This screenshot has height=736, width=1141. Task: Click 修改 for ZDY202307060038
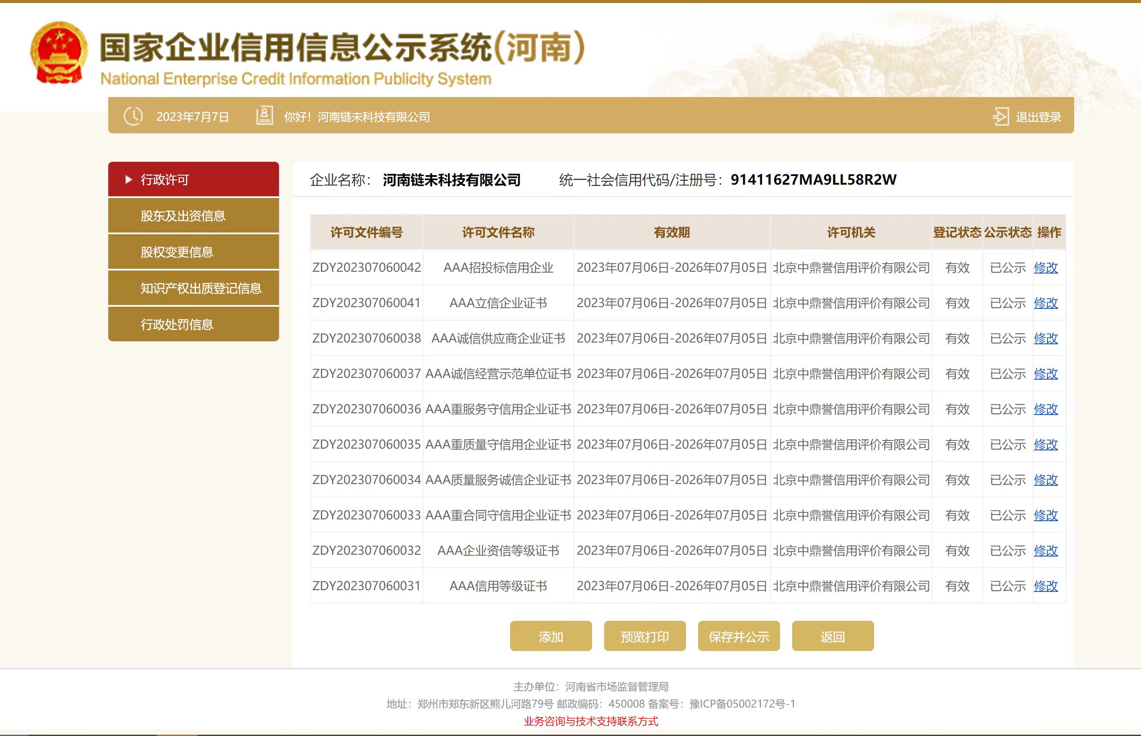coord(1046,338)
